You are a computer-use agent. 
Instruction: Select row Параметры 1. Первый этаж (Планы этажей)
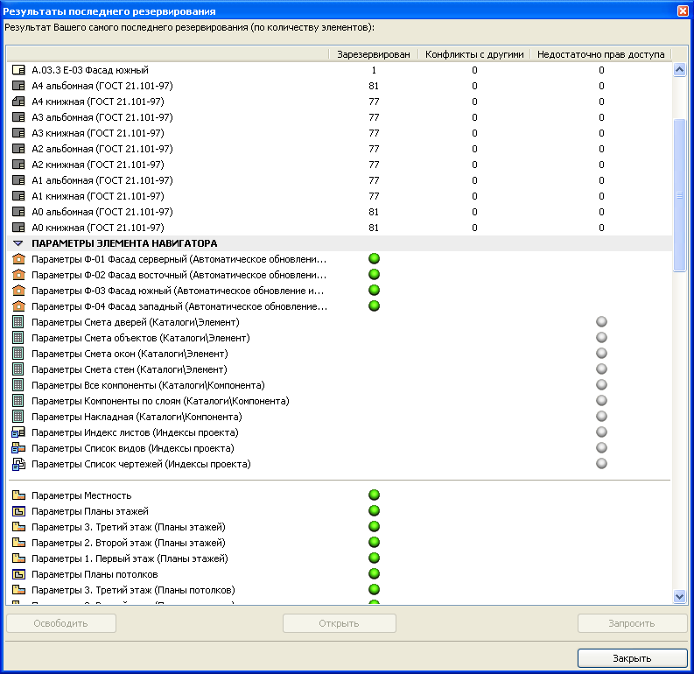[x=340, y=558]
